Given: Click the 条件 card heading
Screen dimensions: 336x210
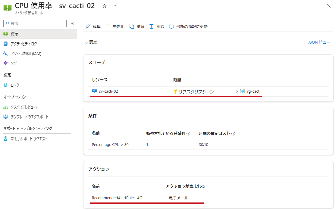Looking at the screenshot, I should (92, 116).
